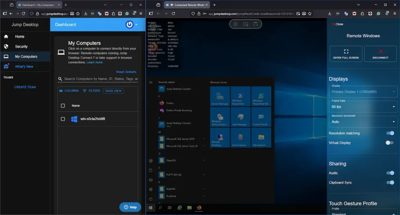Click the CREATE TEAM link

(x=25, y=87)
